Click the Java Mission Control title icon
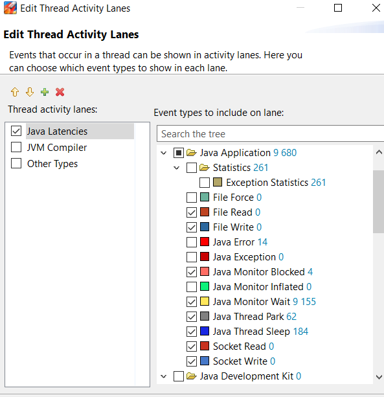Image resolution: width=384 pixels, height=397 pixels. pos(10,8)
